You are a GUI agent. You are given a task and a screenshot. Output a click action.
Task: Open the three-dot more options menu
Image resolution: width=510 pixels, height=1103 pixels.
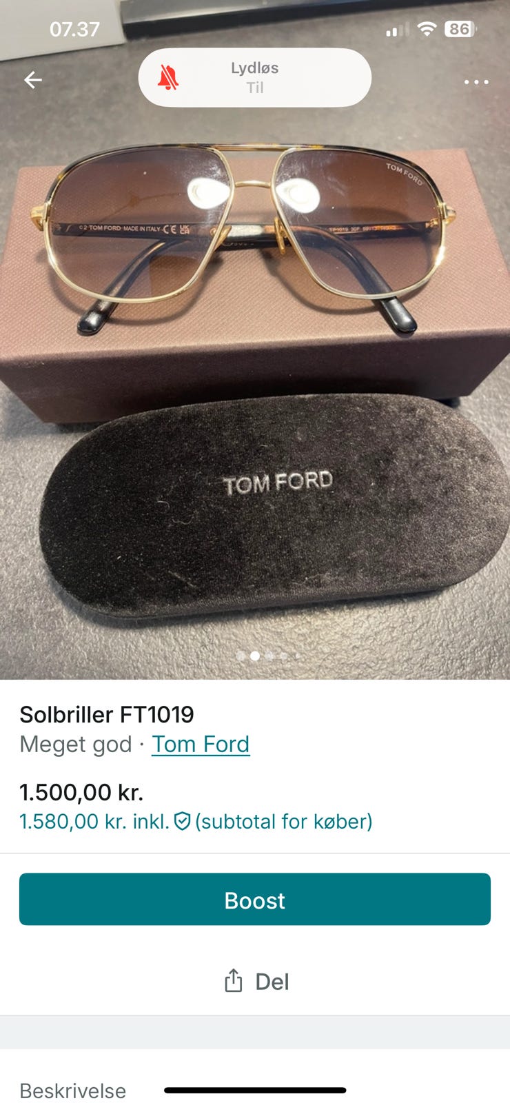[x=476, y=82]
